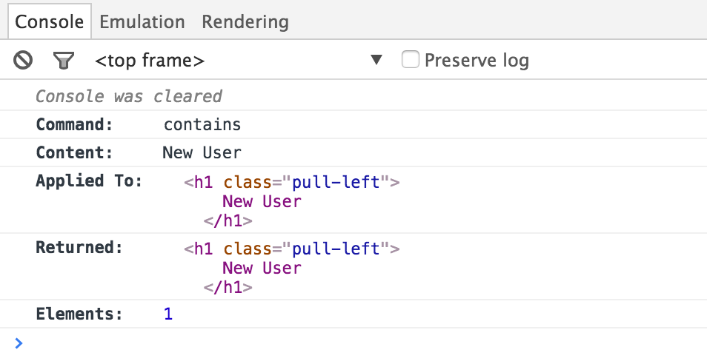Click the Elements count value 1

click(168, 314)
